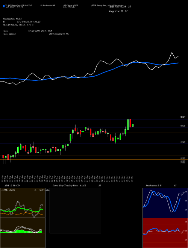This screenshot has height=248, width=188.
Task: Click the last green candlestick on the chart
Action: pos(133,125)
